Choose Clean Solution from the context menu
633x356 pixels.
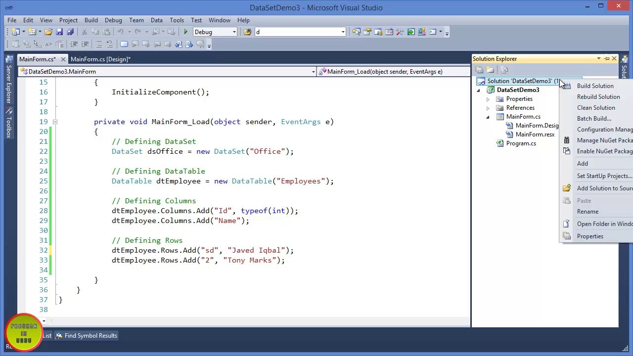596,108
